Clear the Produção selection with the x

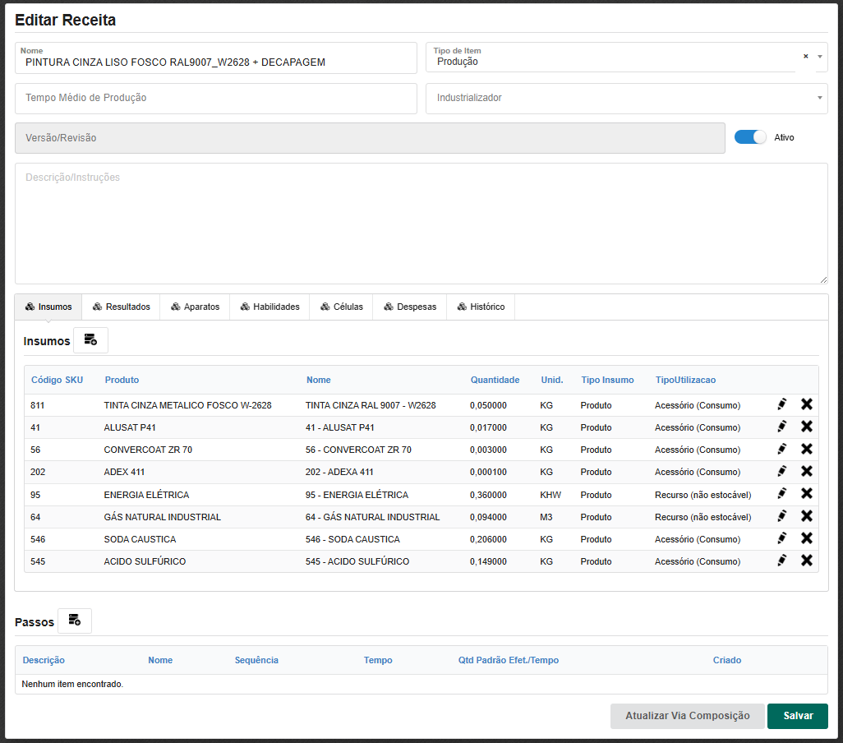(805, 56)
